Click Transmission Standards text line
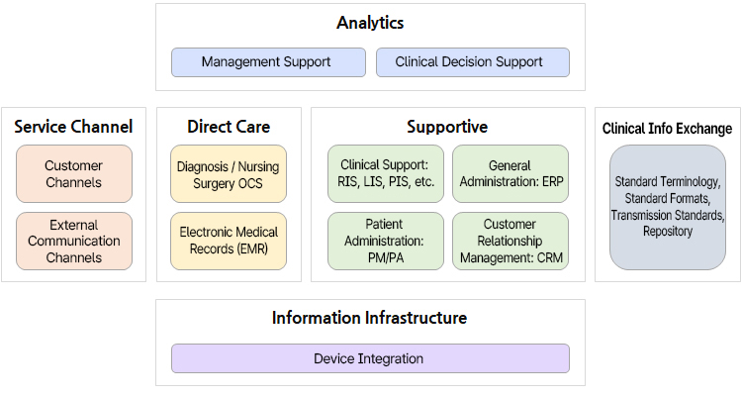The width and height of the screenshot is (742, 397). coord(668,215)
